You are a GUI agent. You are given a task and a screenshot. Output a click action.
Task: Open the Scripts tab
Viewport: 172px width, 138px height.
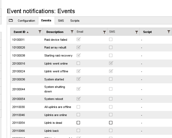[x=75, y=21]
